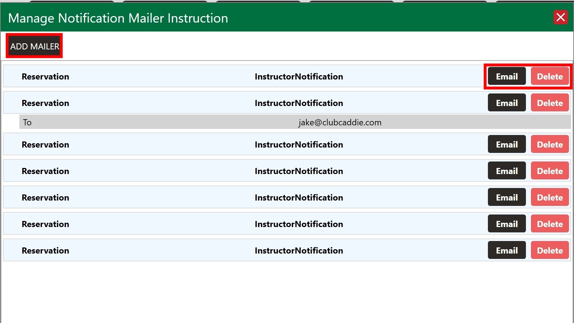Expand the first Reservation InstructorNotification row
This screenshot has width=574, height=323.
[x=244, y=76]
